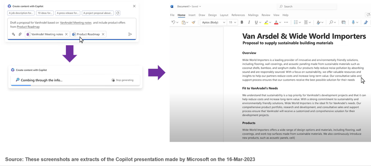Screen dimensions: 371x166
Task: Toggle Underline formatting
Action: (x=256, y=22)
